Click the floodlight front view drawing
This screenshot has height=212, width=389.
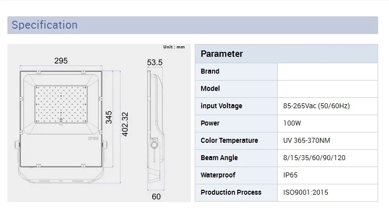(x=61, y=127)
